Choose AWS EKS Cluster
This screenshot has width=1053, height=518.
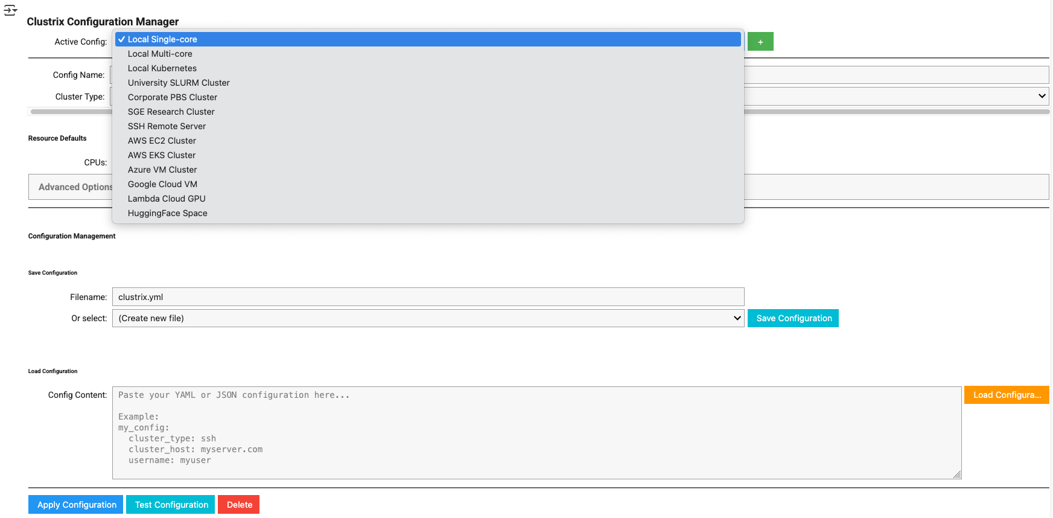point(428,155)
